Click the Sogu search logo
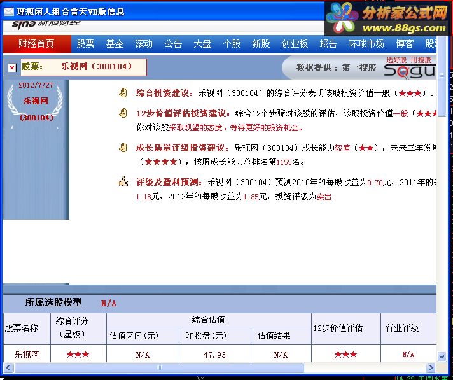The width and height of the screenshot is (453, 380). 409,71
